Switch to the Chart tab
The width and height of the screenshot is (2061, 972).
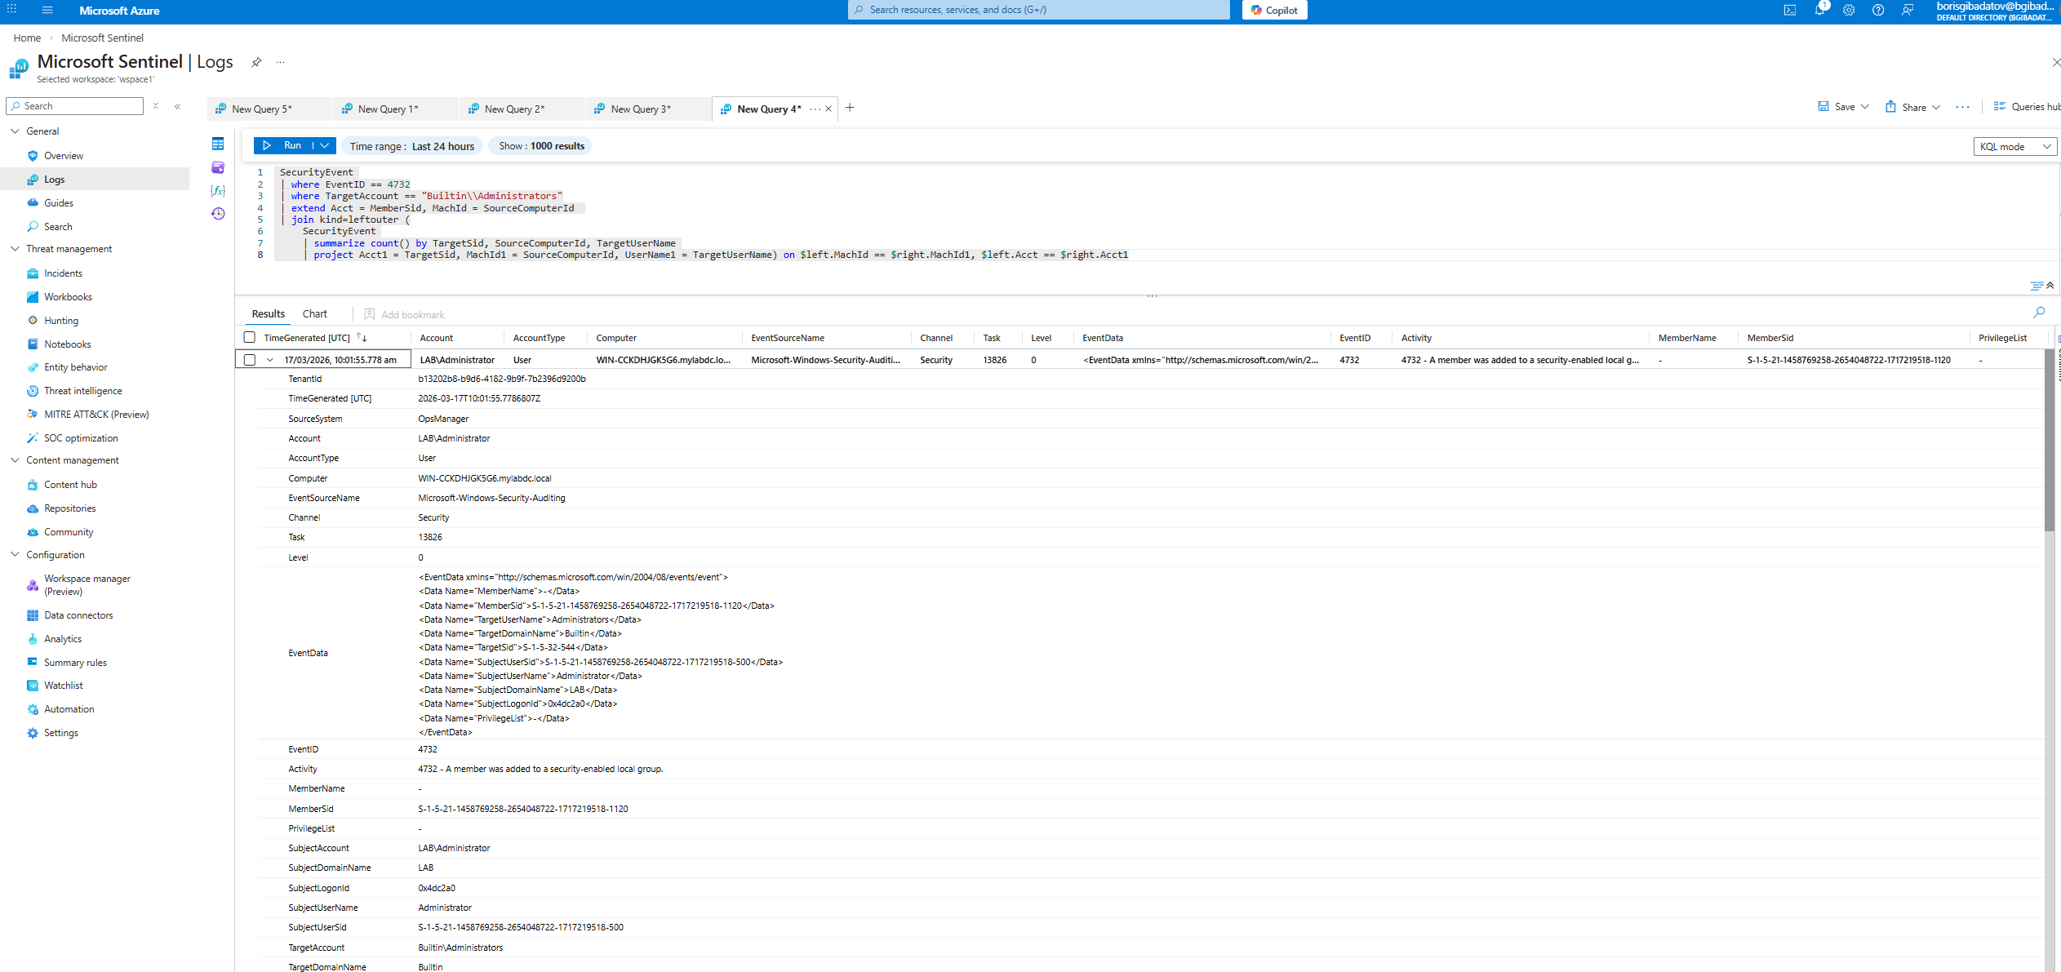coord(314,314)
